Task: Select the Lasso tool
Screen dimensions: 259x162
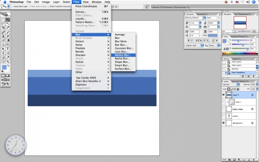Action: click(3, 24)
